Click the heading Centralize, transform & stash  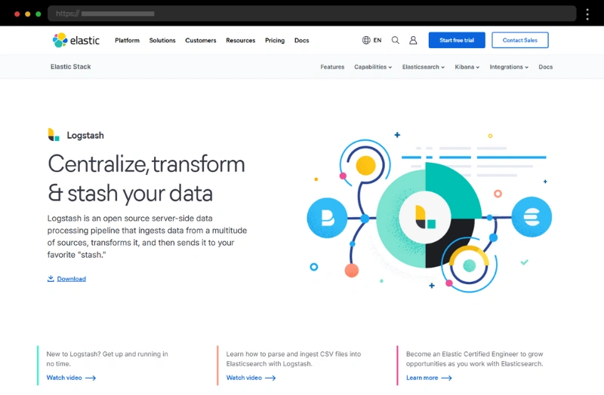pos(146,178)
